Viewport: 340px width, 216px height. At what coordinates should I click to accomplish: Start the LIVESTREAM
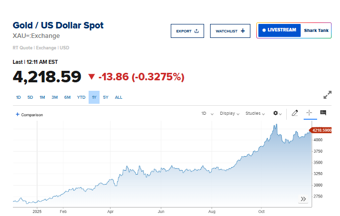click(279, 30)
